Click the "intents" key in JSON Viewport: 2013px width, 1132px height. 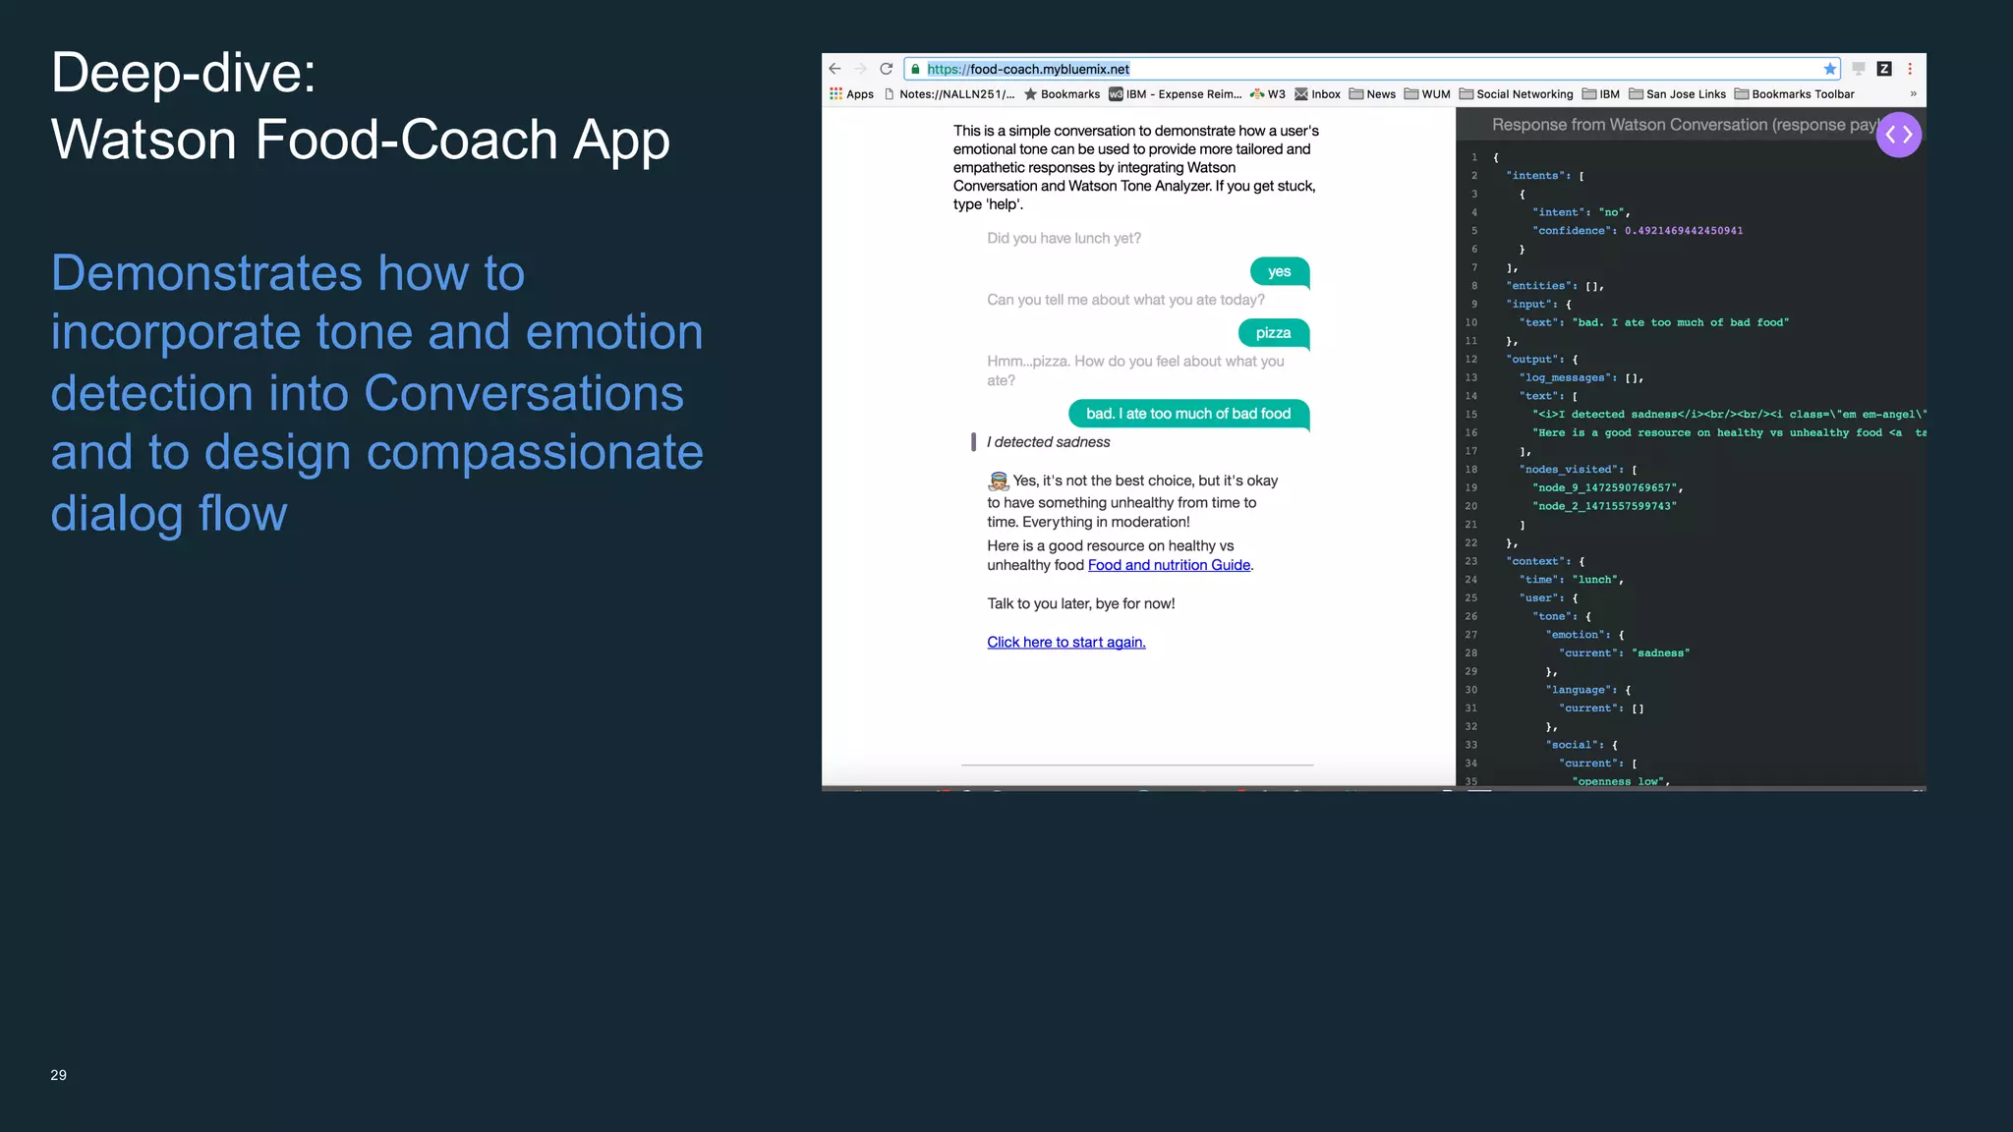click(x=1535, y=176)
